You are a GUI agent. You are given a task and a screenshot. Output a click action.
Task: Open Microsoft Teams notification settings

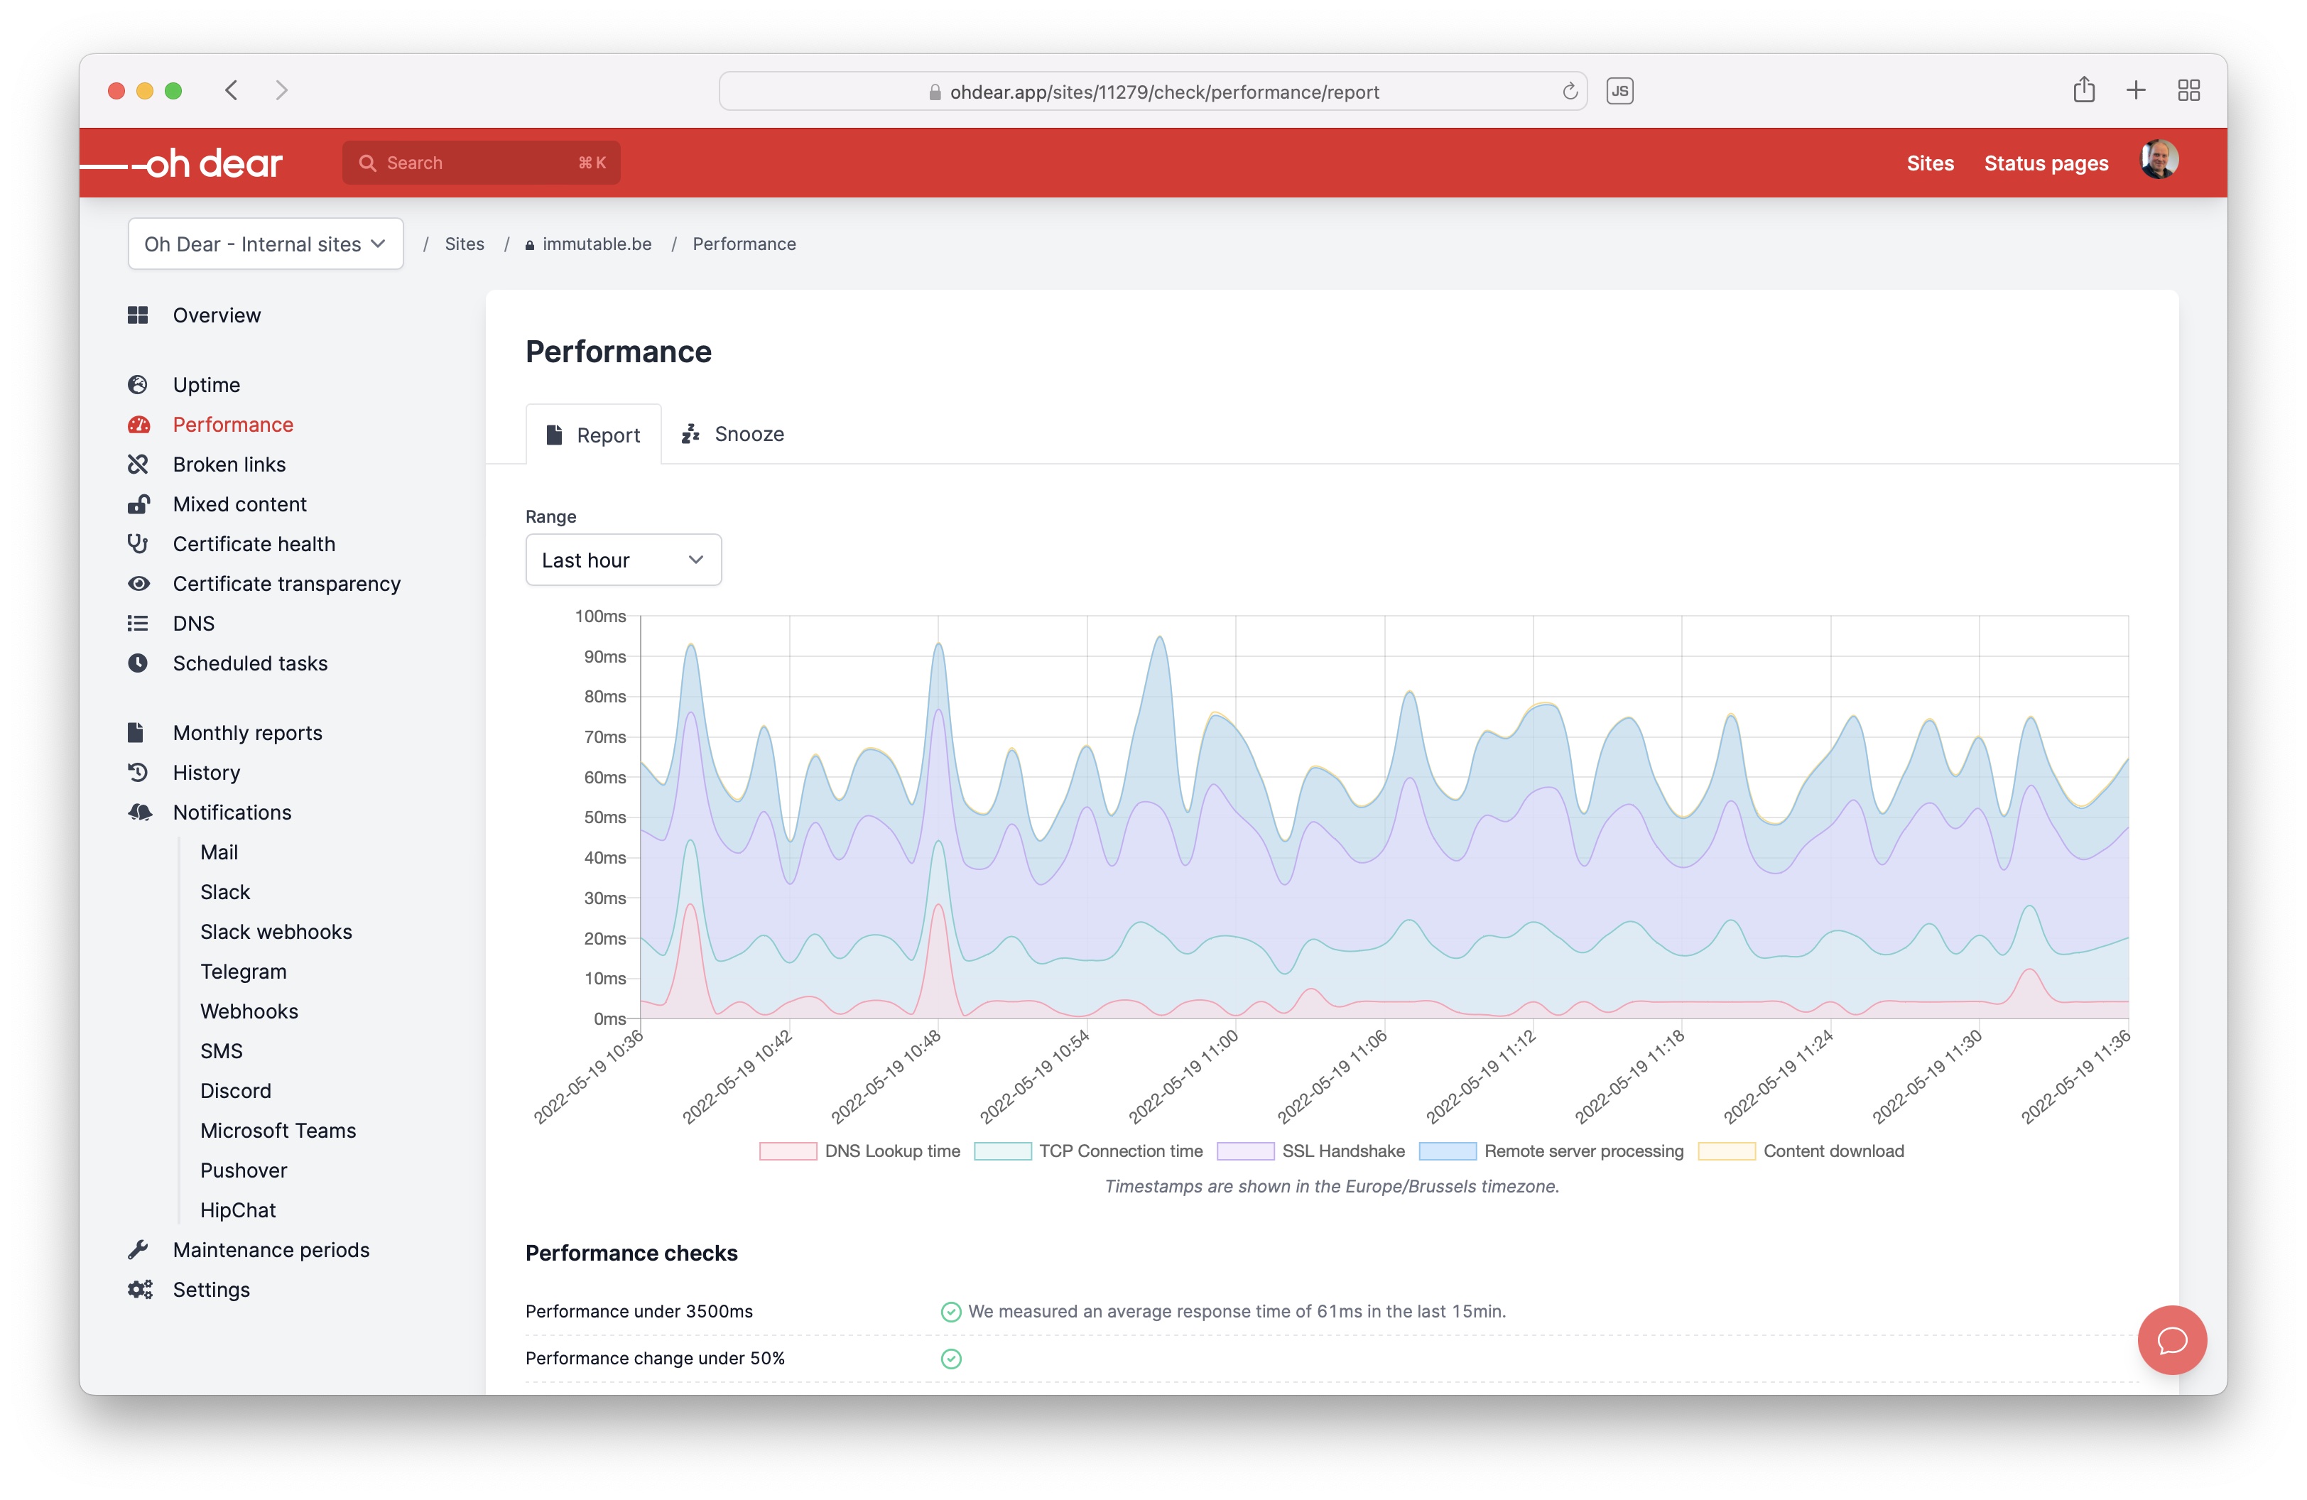click(278, 1130)
